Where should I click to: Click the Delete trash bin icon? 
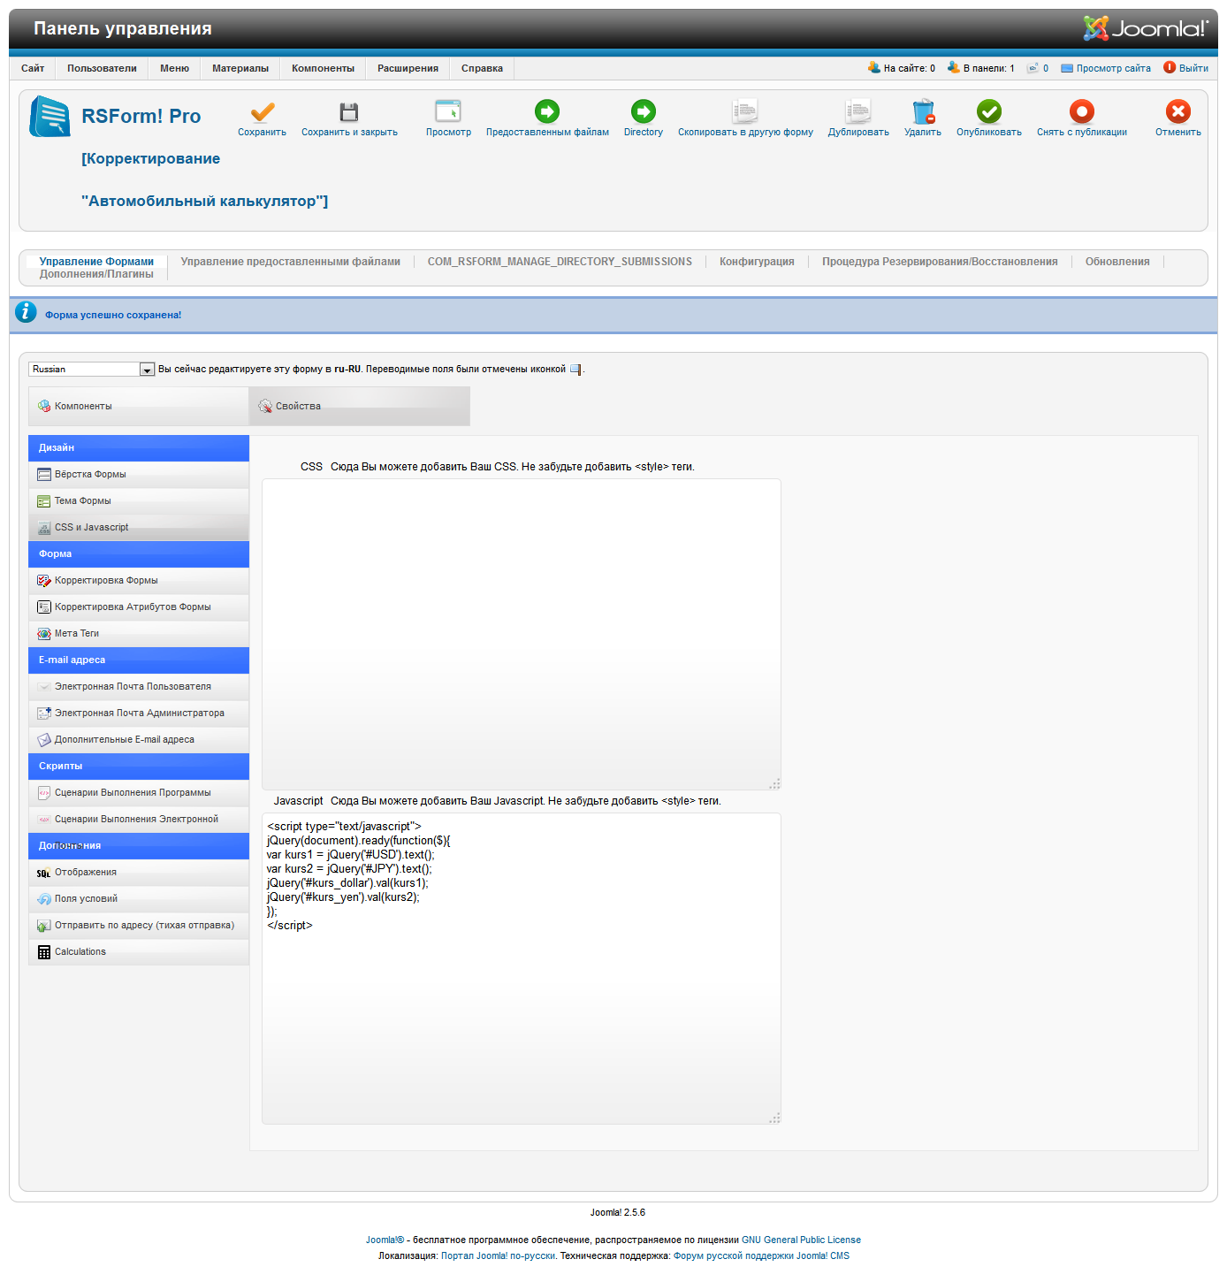pos(923,111)
